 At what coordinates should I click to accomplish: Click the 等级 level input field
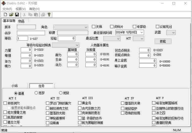click(22, 38)
